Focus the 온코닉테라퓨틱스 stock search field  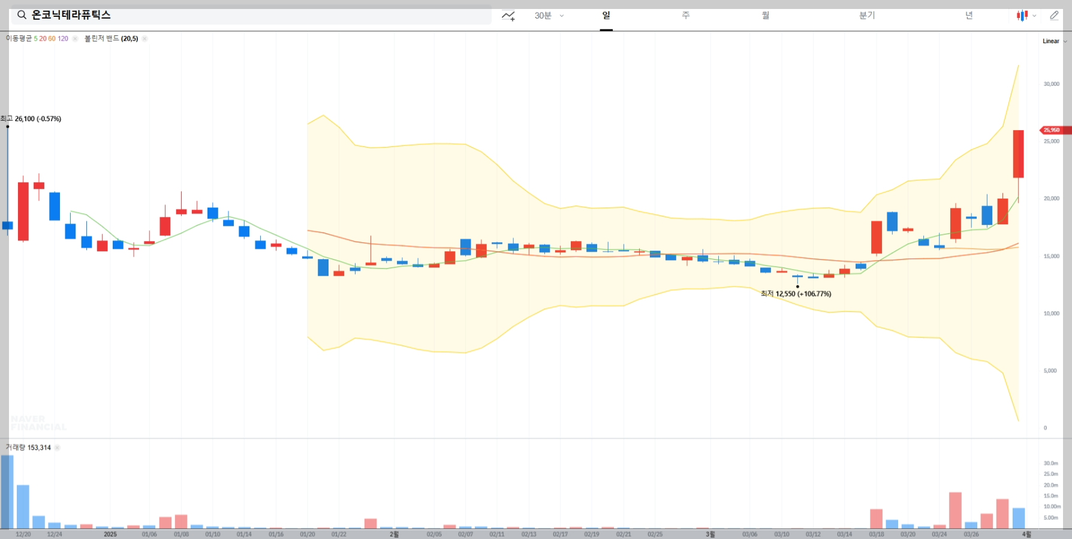251,15
